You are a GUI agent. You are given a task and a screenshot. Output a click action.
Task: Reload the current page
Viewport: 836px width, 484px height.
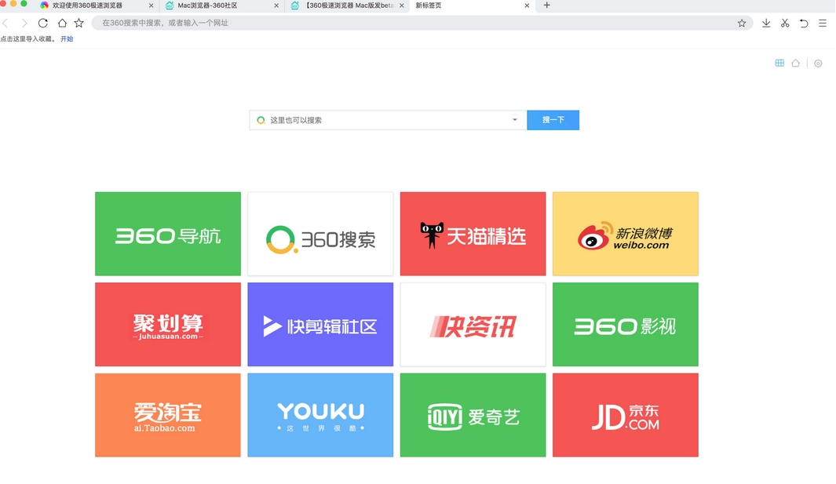(x=43, y=23)
